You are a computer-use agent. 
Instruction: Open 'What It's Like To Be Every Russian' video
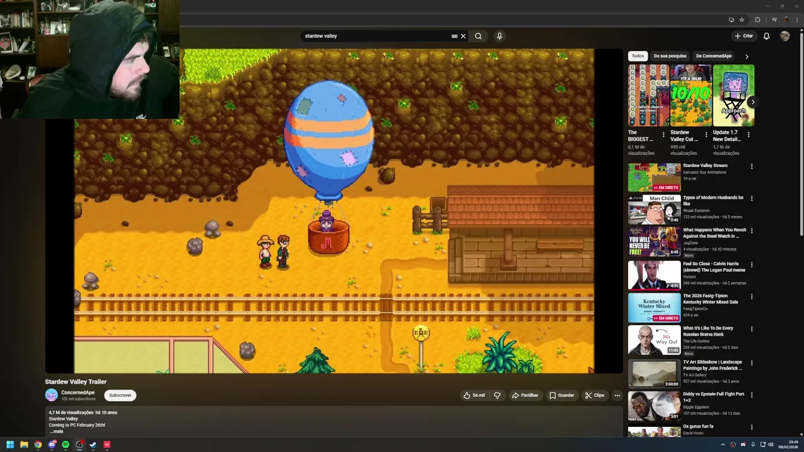pyautogui.click(x=708, y=331)
